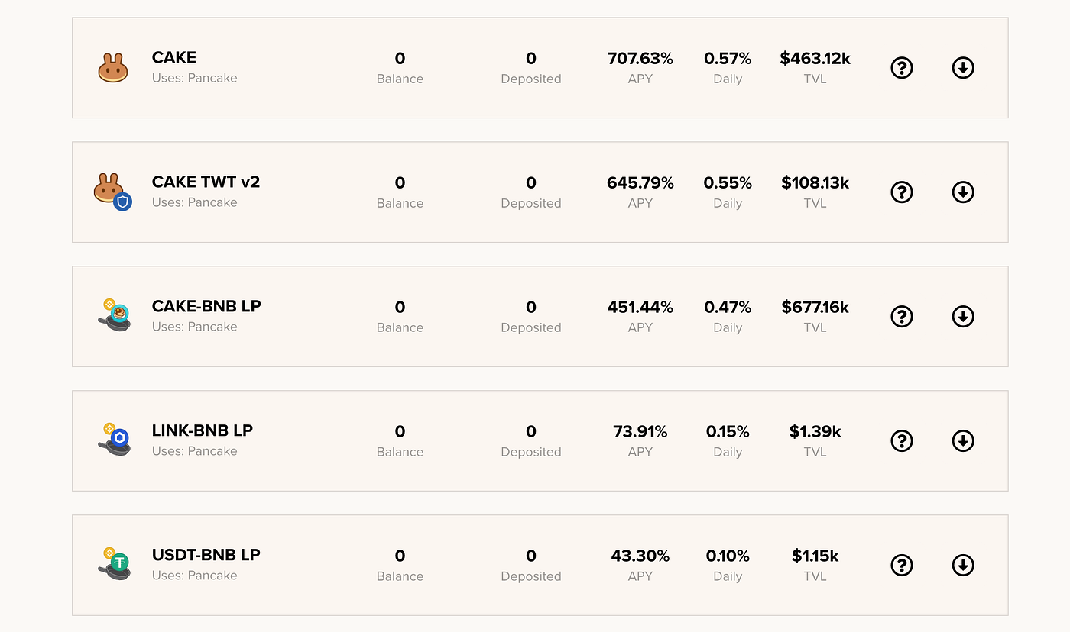Viewport: 1070px width, 632px height.
Task: Expand the CAKE vault with down arrow
Action: [x=963, y=68]
